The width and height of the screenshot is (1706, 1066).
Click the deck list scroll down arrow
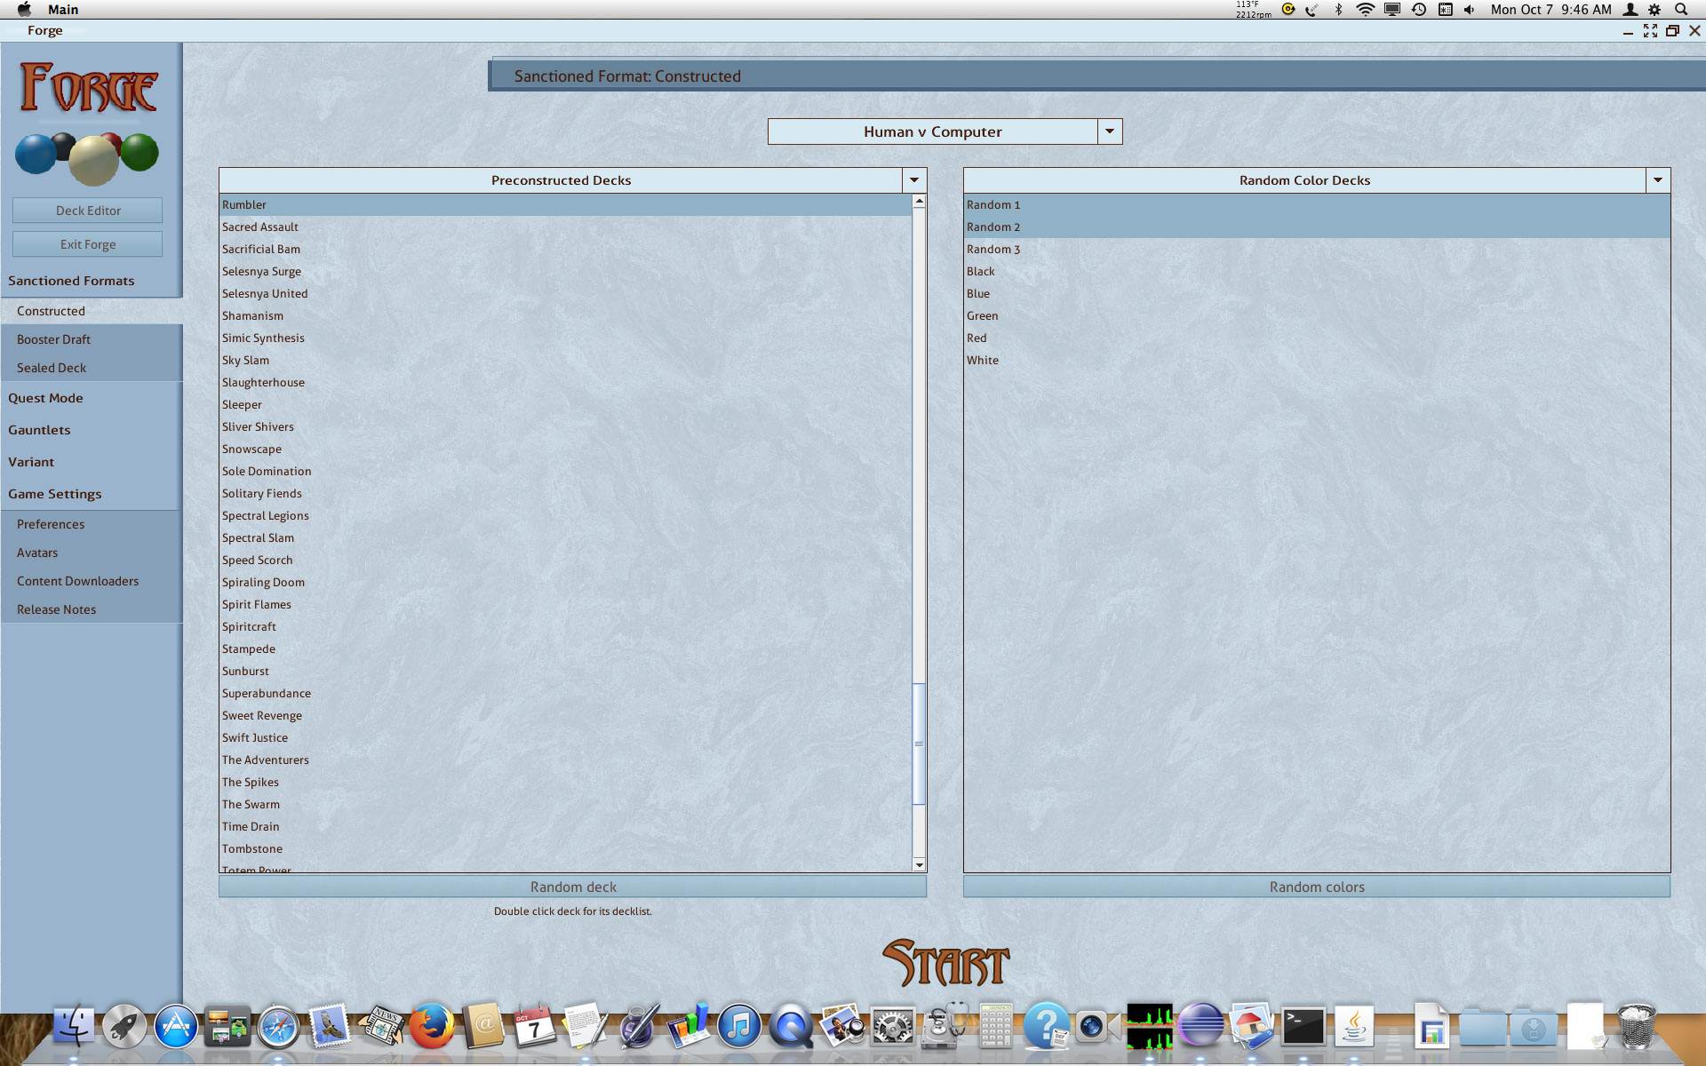(919, 864)
